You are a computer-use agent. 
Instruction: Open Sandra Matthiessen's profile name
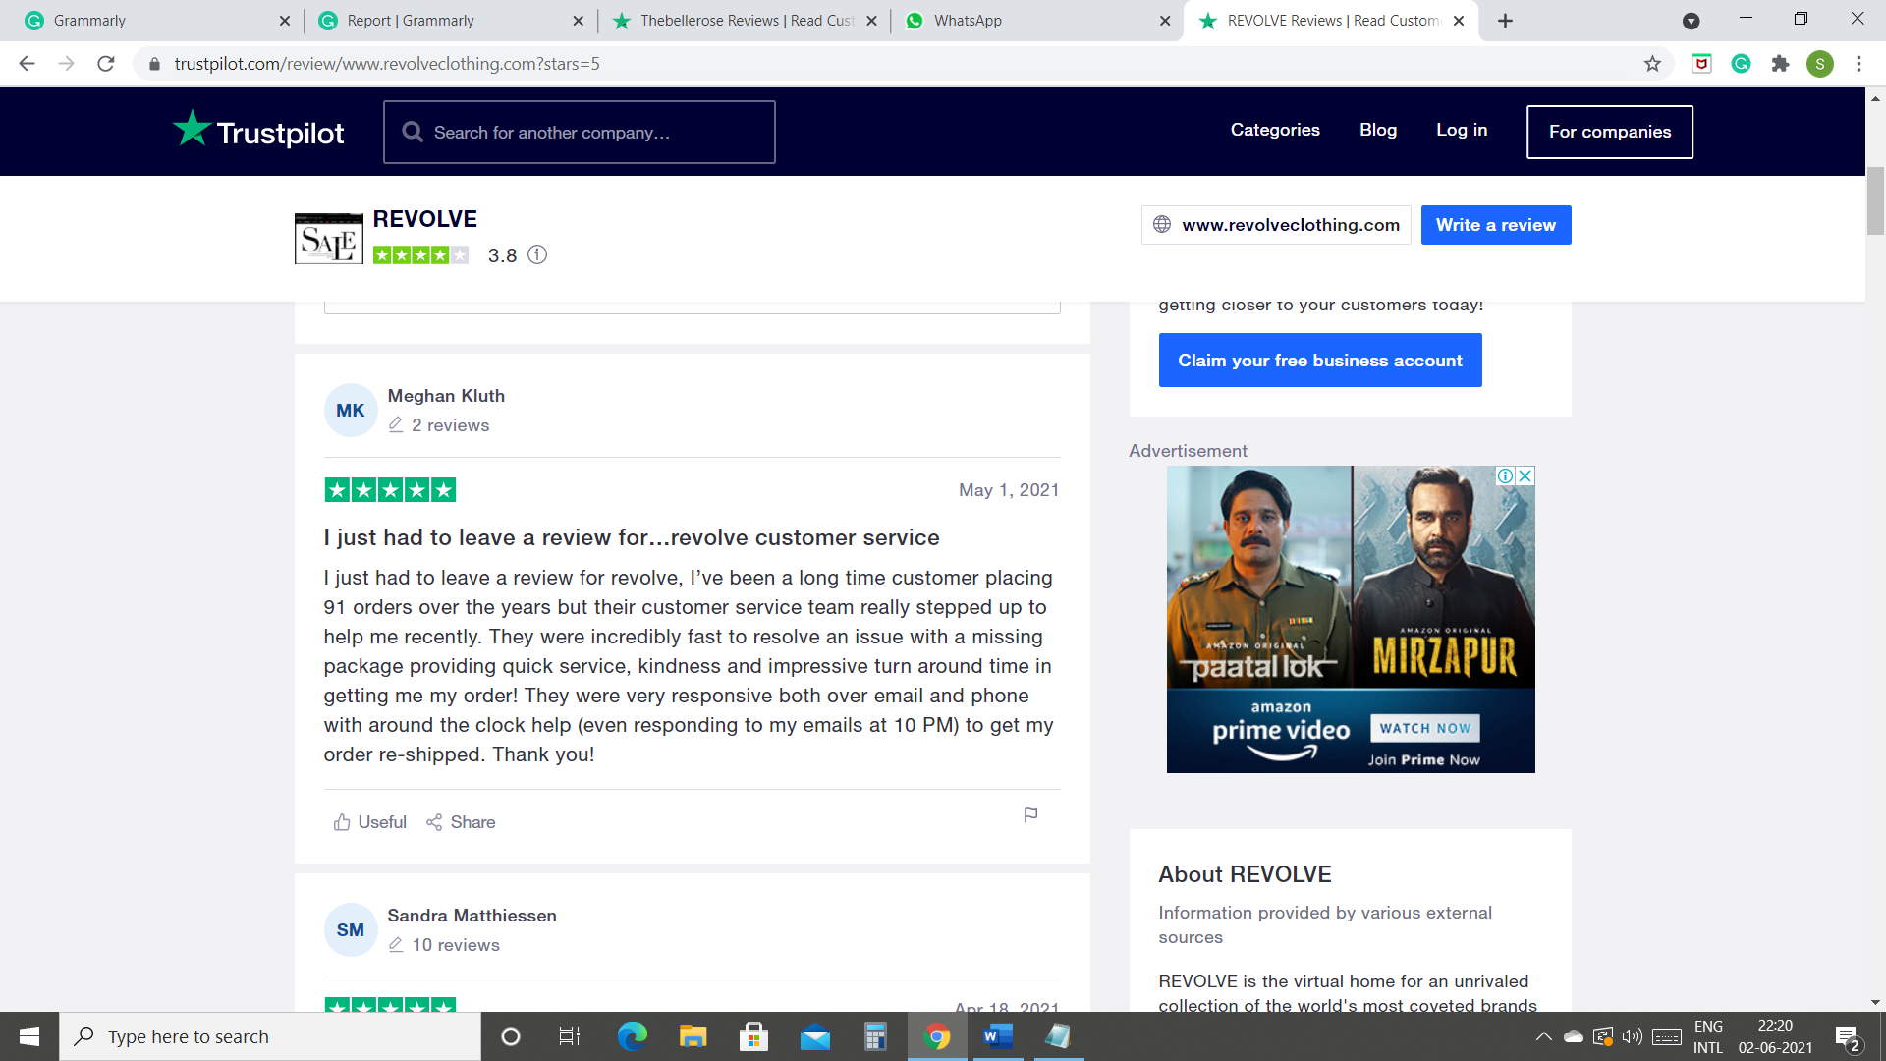coord(471,916)
